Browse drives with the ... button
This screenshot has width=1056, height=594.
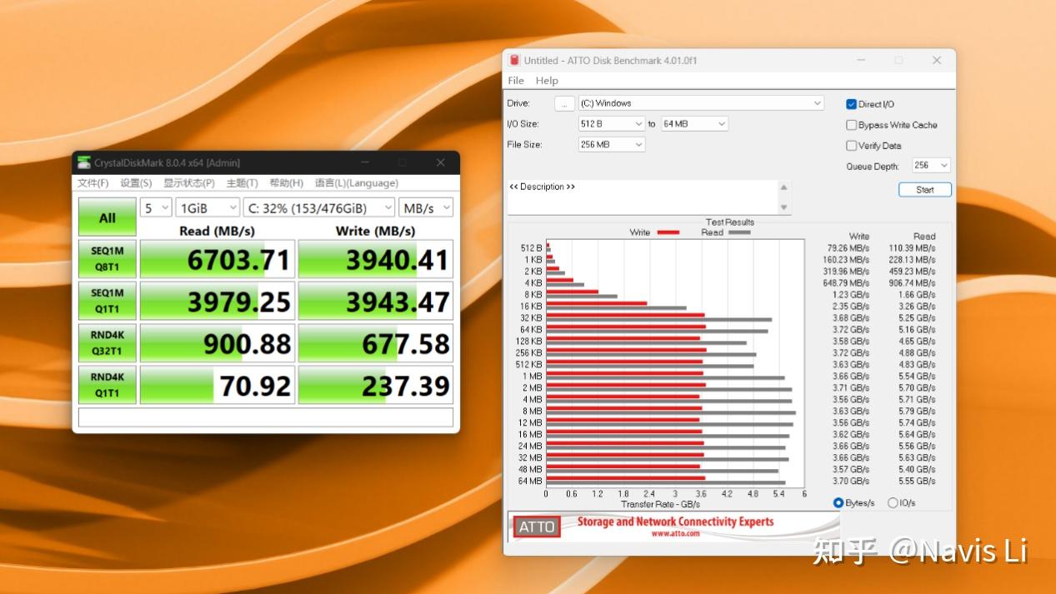(x=564, y=103)
